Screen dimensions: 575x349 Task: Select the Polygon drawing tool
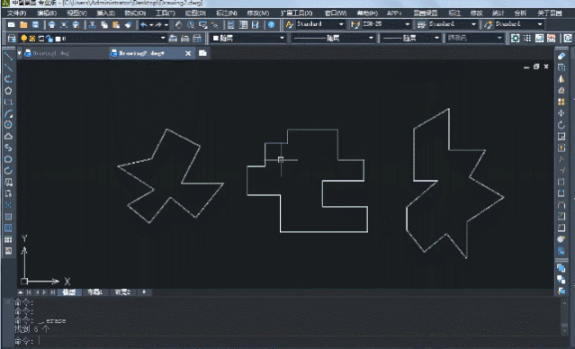coord(8,91)
